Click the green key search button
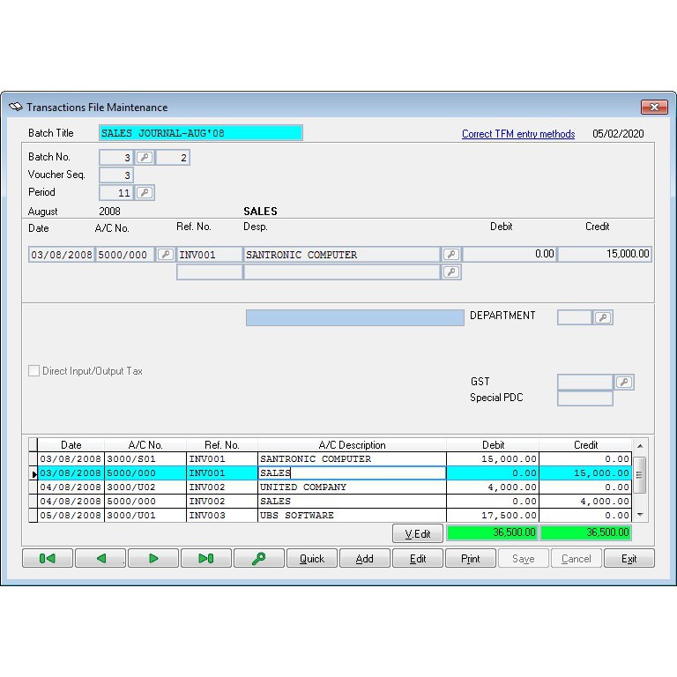Viewport: 677px width, 677px height. 259,558
